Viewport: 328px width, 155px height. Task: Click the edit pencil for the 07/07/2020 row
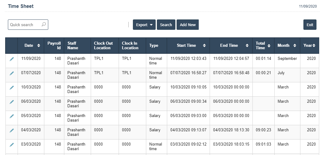pyautogui.click(x=12, y=73)
